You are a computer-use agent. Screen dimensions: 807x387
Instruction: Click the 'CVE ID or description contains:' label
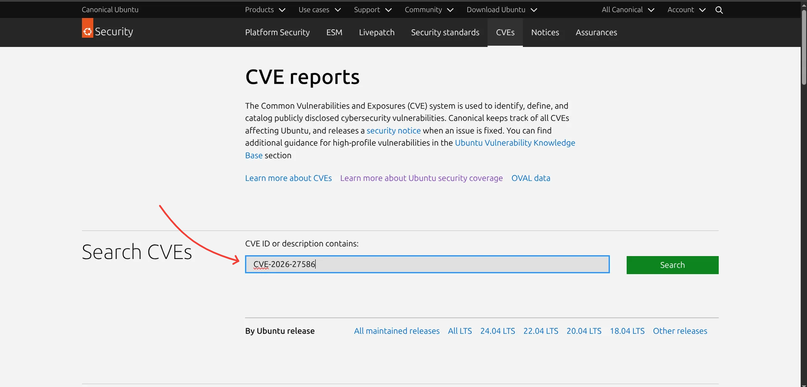coord(302,243)
